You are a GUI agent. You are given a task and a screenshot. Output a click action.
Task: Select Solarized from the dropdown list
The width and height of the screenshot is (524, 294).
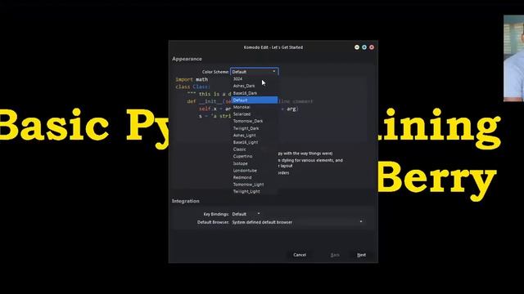(255, 114)
